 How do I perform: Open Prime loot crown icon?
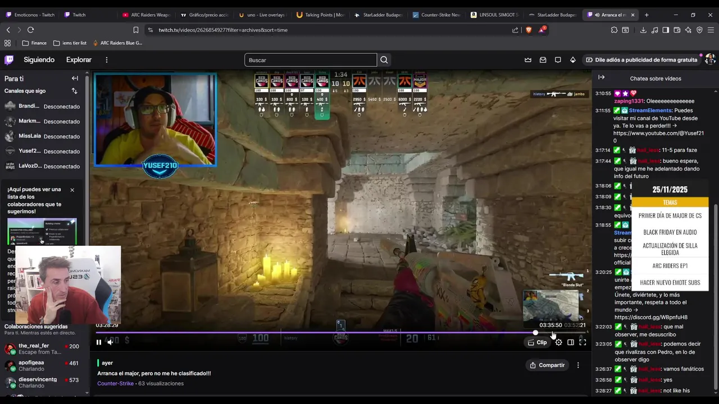coord(528,60)
